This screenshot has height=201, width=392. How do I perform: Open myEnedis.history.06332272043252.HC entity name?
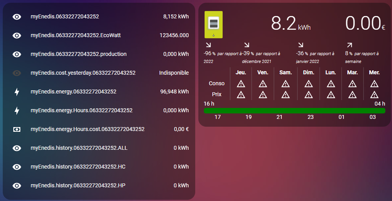click(x=78, y=167)
